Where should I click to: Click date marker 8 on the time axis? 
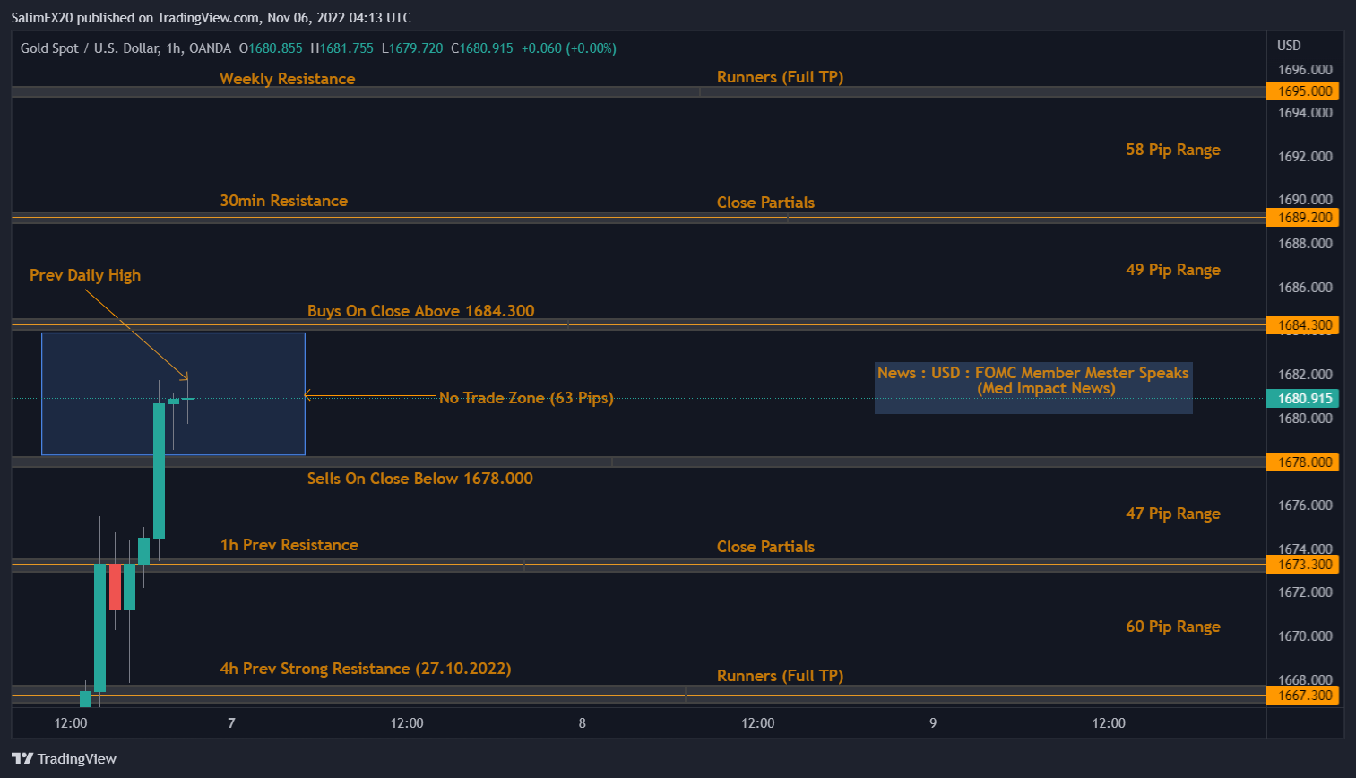click(583, 723)
